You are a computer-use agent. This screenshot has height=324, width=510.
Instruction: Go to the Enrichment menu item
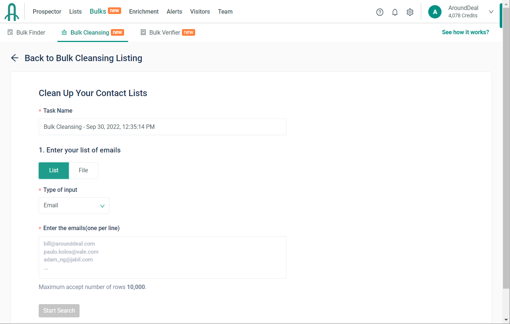[144, 12]
